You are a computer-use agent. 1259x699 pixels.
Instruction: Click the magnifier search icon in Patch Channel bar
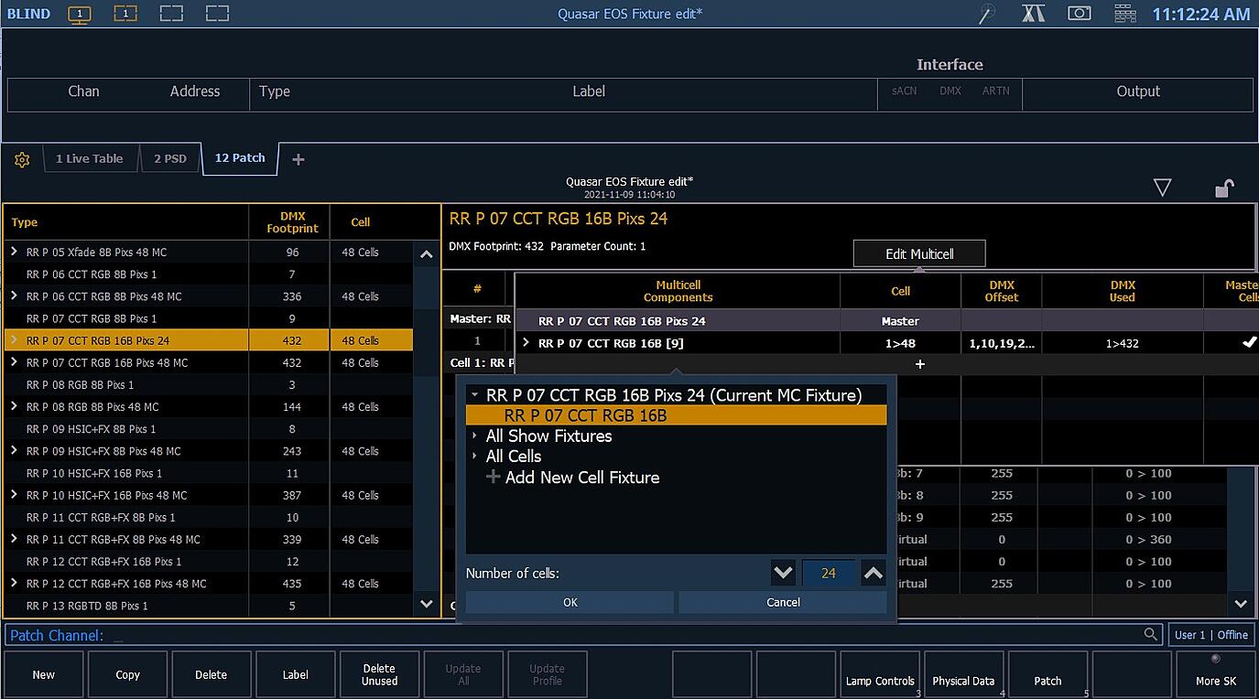point(1148,634)
